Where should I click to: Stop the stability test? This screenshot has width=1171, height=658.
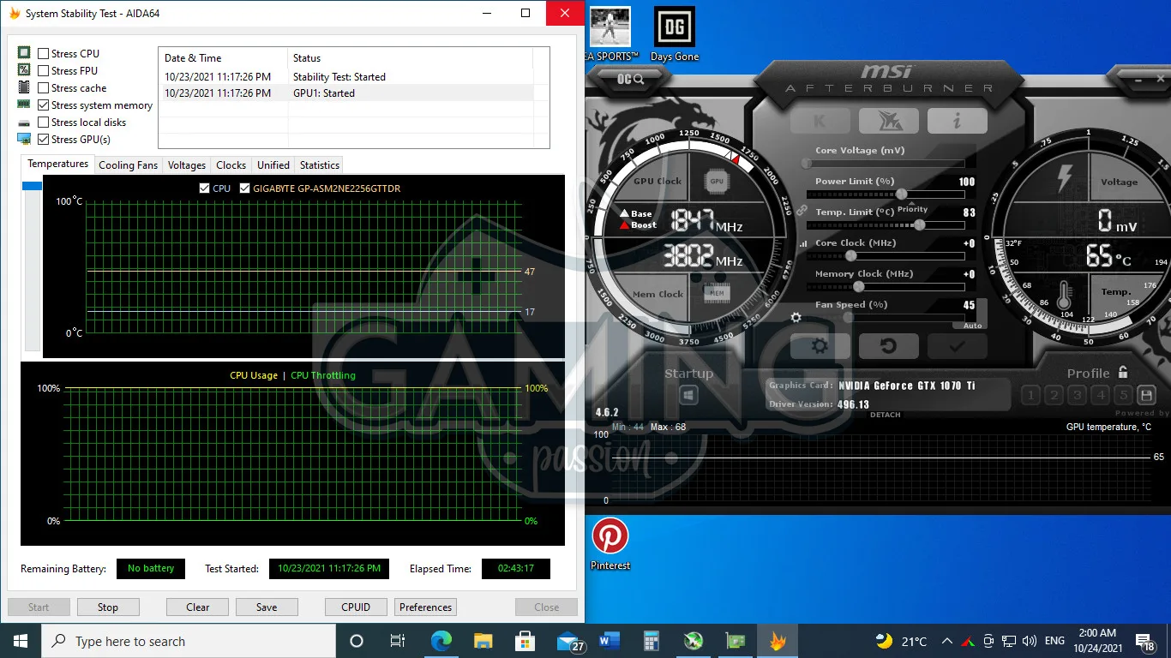click(108, 607)
